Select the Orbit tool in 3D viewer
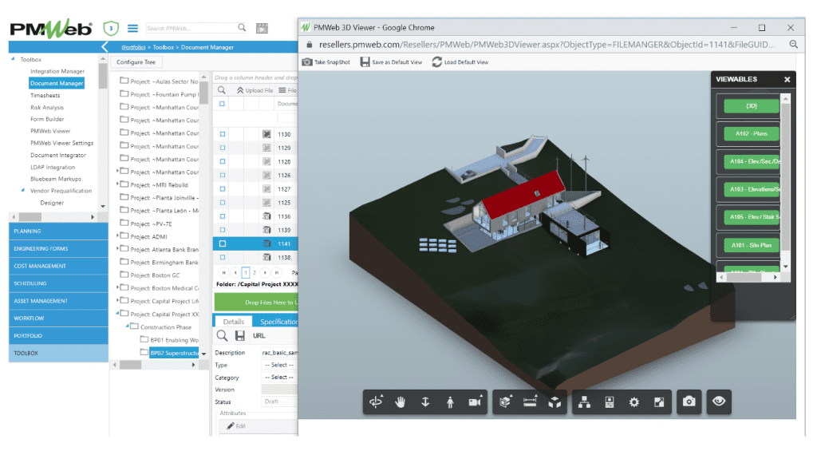Screen dimensions: 817x451 376,402
